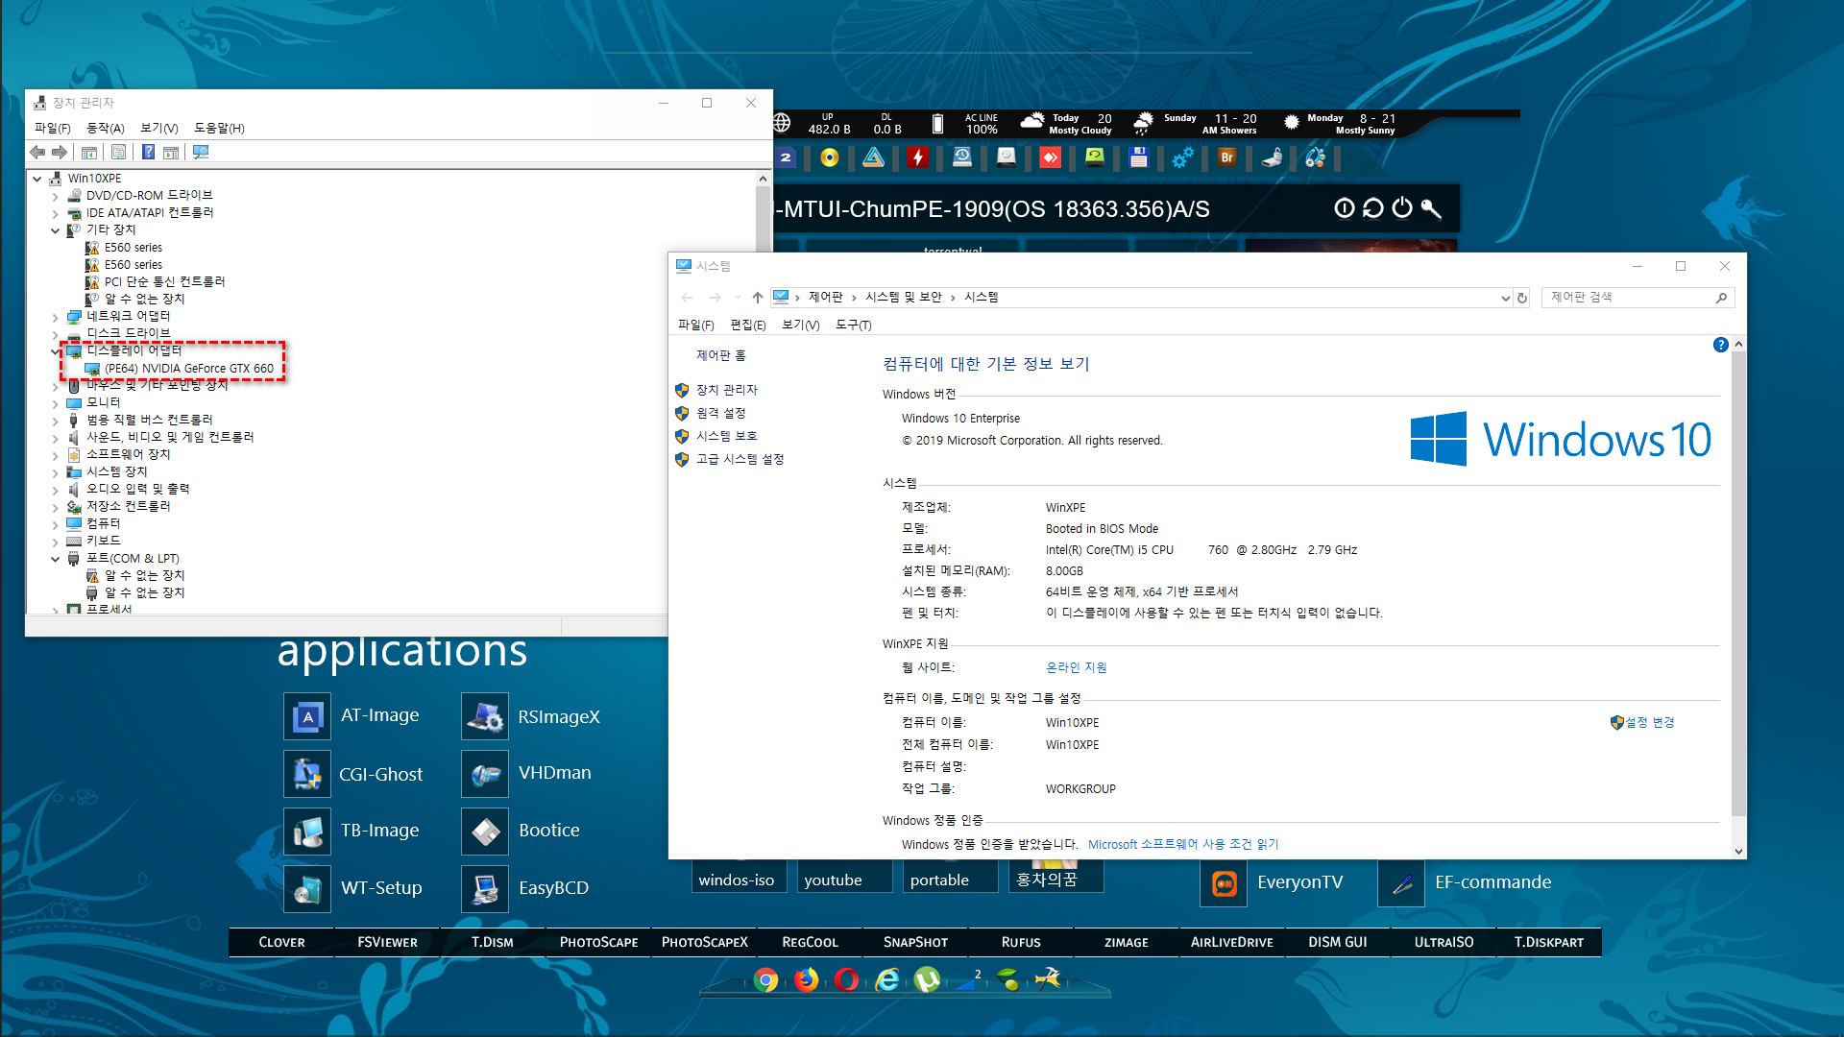1844x1037 pixels.
Task: Collapse the 기타 장치 node
Action: [x=55, y=230]
